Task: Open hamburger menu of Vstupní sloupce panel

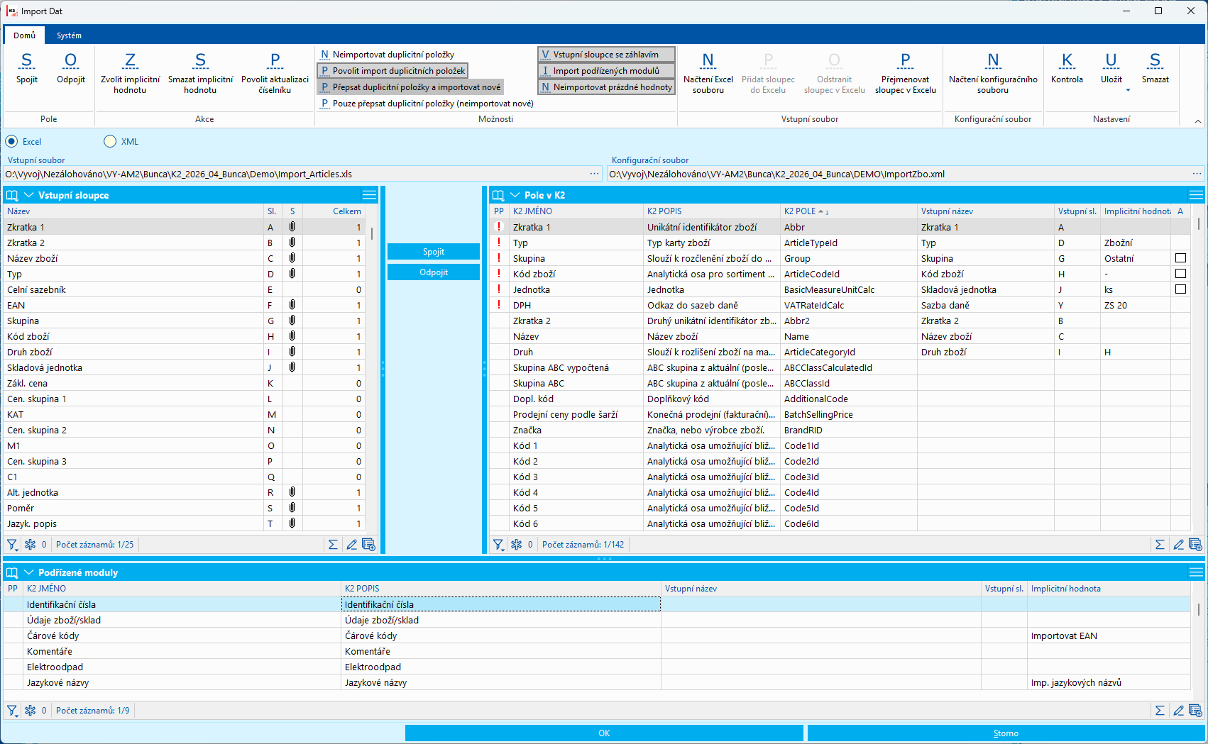Action: pos(369,195)
